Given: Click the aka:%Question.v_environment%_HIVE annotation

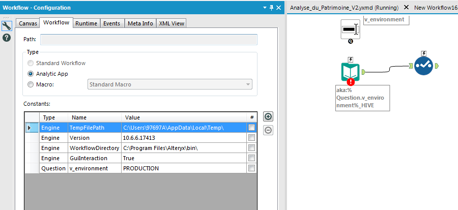Looking at the screenshot, I should coord(362,98).
